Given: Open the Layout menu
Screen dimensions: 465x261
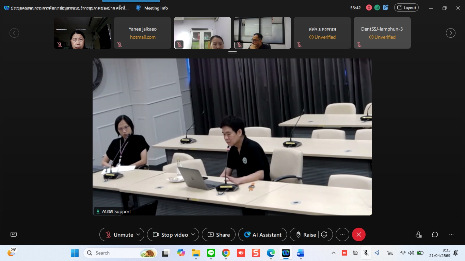Looking at the screenshot, I should coord(406,7).
